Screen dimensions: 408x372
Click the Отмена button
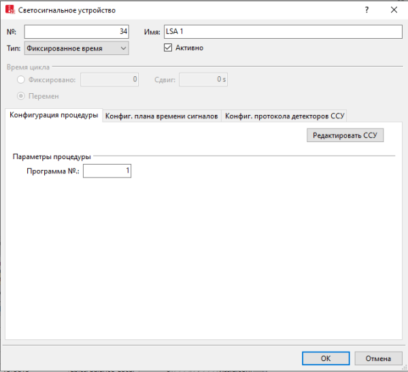click(378, 358)
